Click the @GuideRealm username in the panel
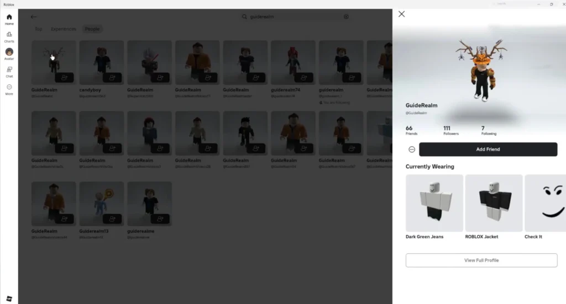Viewport: 566px width, 304px height. pos(416,113)
